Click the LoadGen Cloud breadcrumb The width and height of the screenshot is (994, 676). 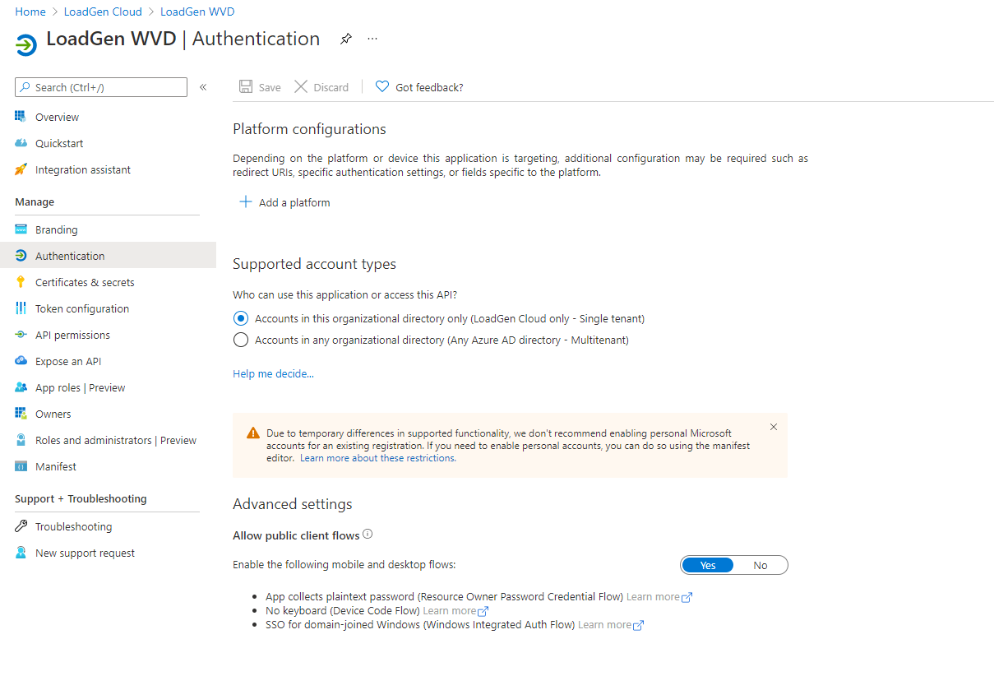pyautogui.click(x=103, y=12)
